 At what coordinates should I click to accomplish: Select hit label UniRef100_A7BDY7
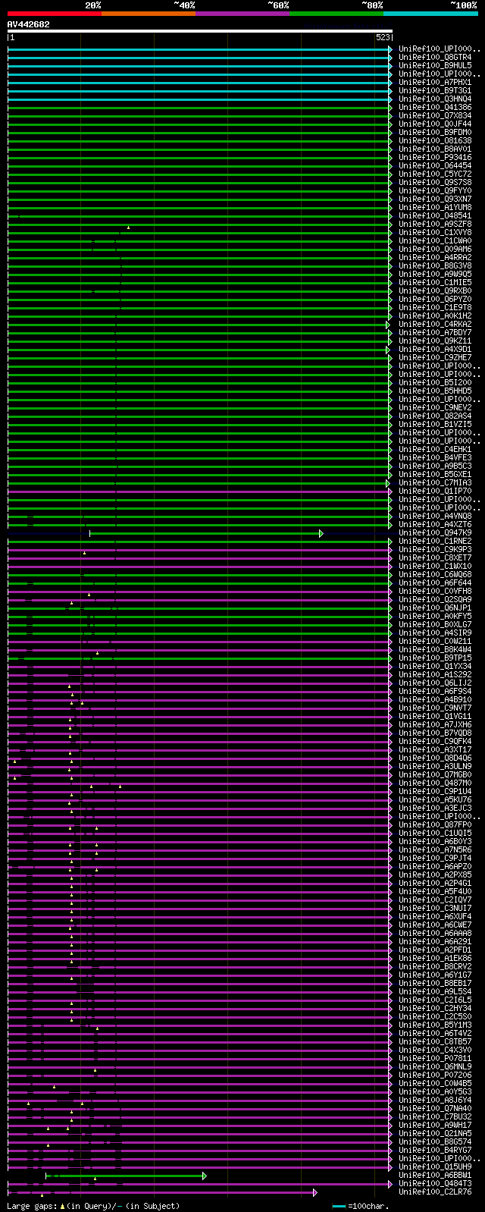point(435,333)
